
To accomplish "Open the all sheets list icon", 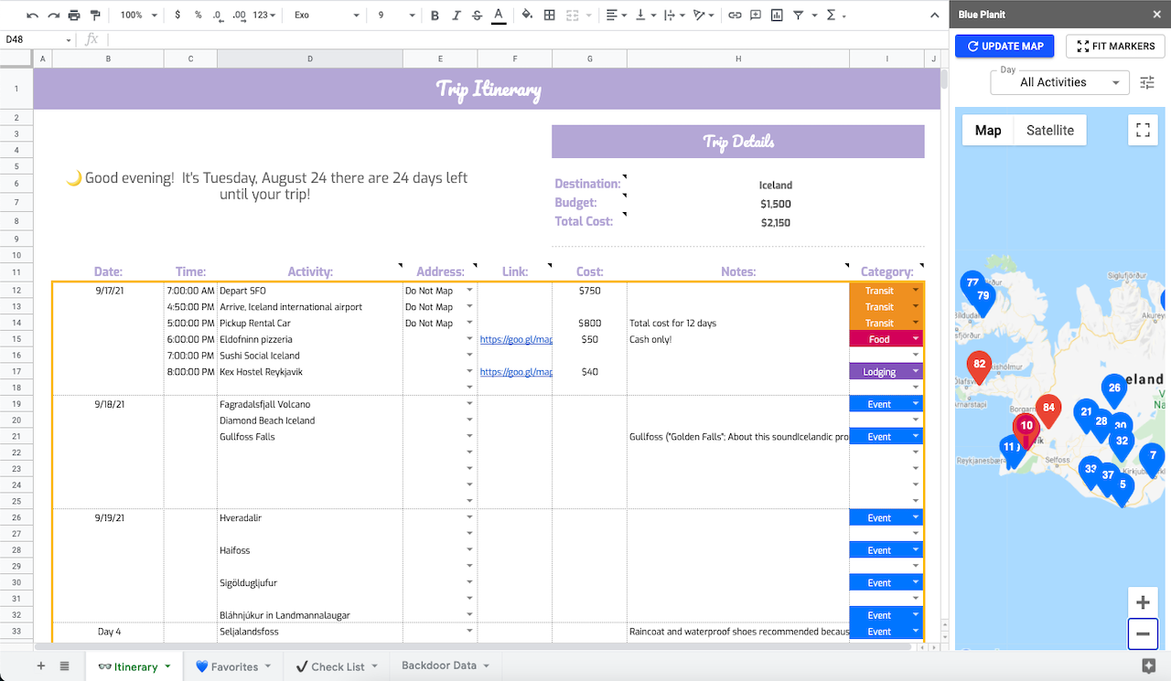I will [x=62, y=665].
